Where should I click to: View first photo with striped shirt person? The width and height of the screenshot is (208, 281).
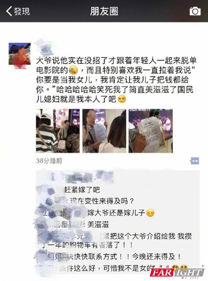58,131
